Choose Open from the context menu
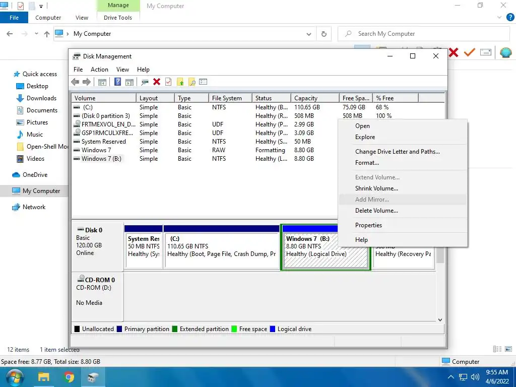The width and height of the screenshot is (516, 387). [403, 126]
